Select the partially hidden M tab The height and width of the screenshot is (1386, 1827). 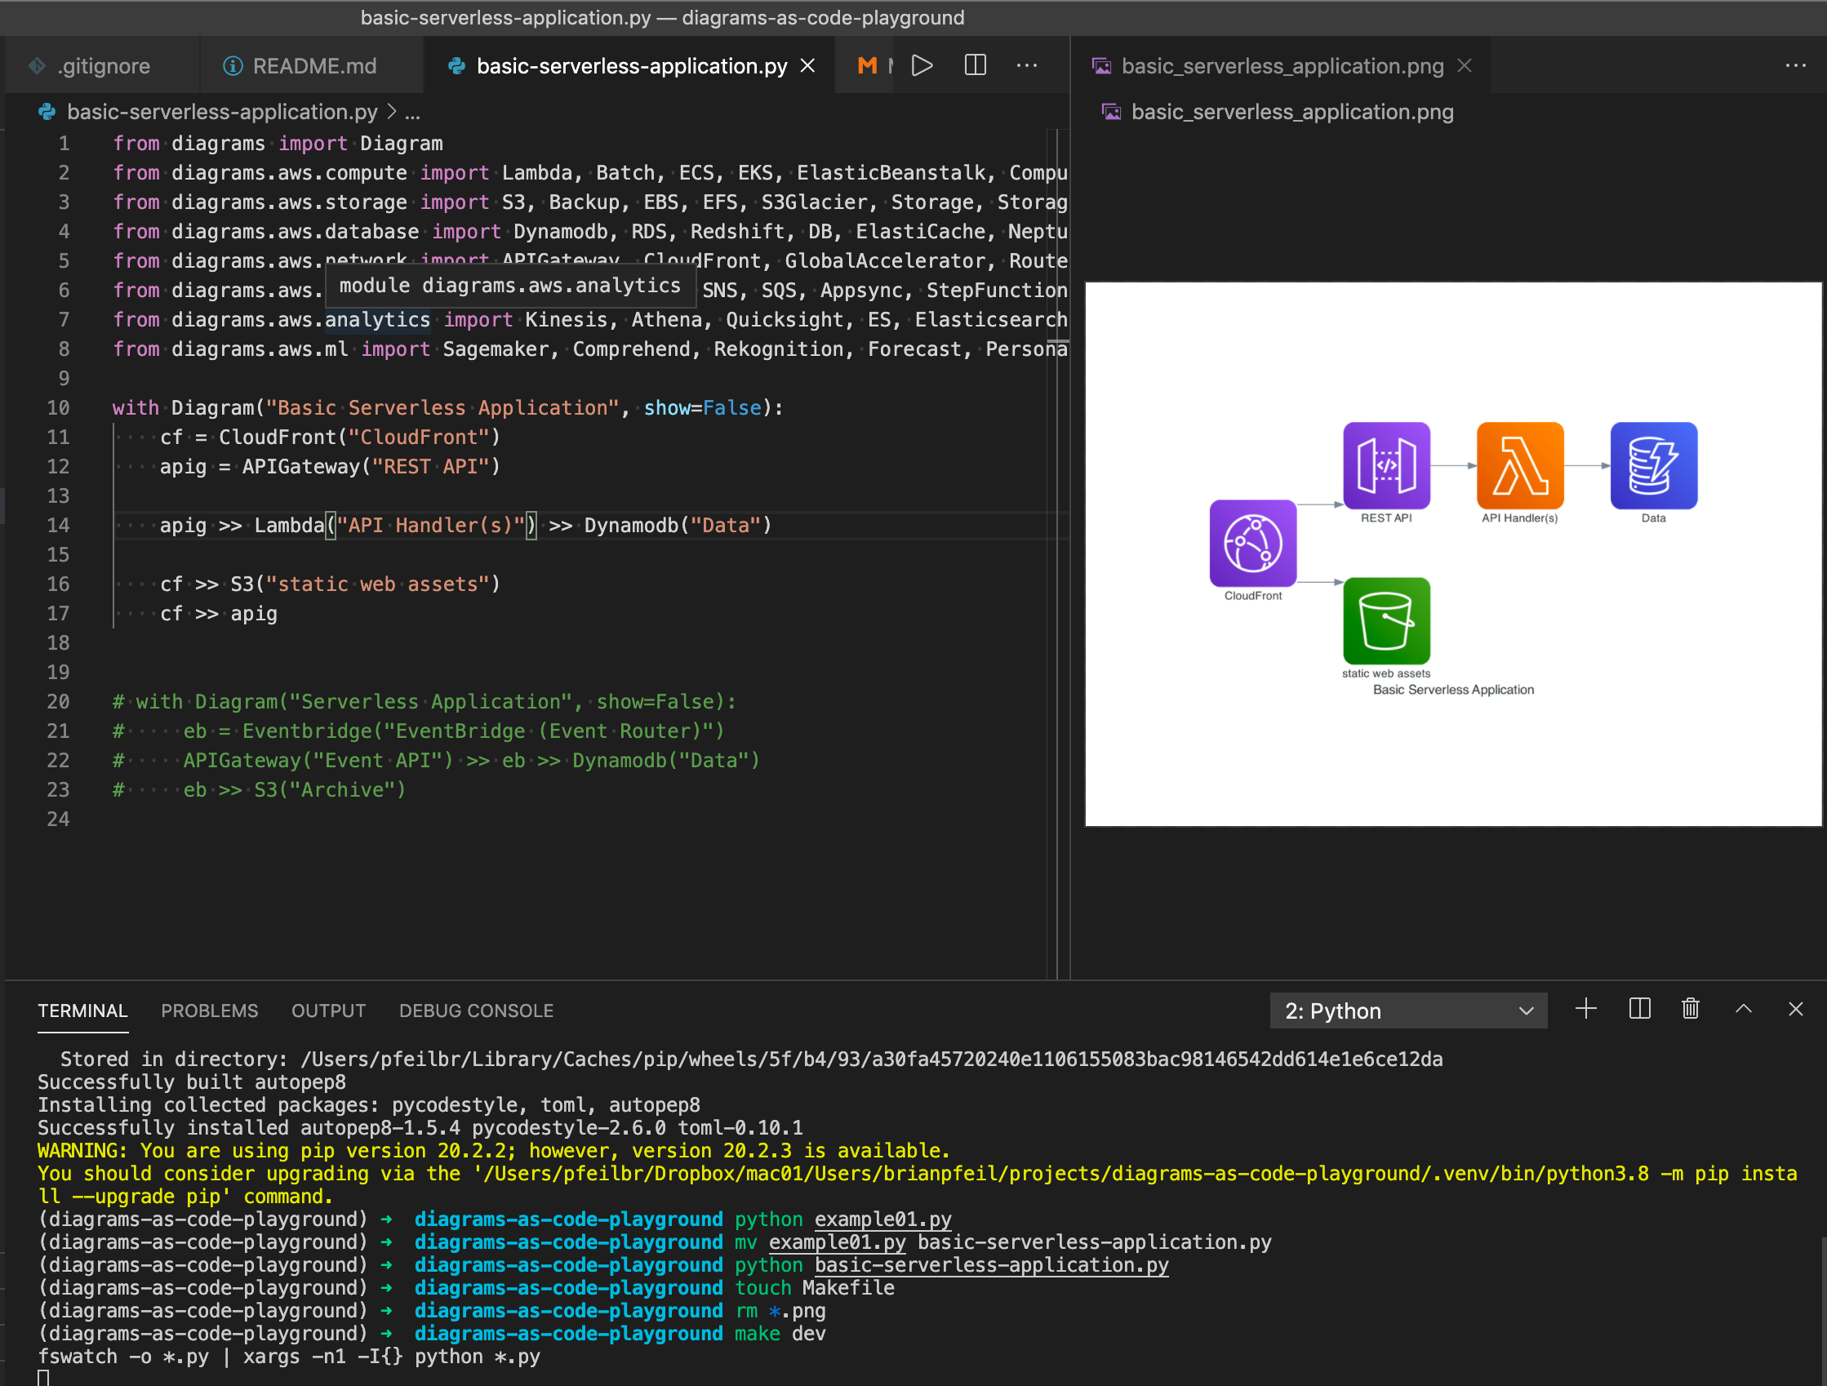tap(866, 65)
